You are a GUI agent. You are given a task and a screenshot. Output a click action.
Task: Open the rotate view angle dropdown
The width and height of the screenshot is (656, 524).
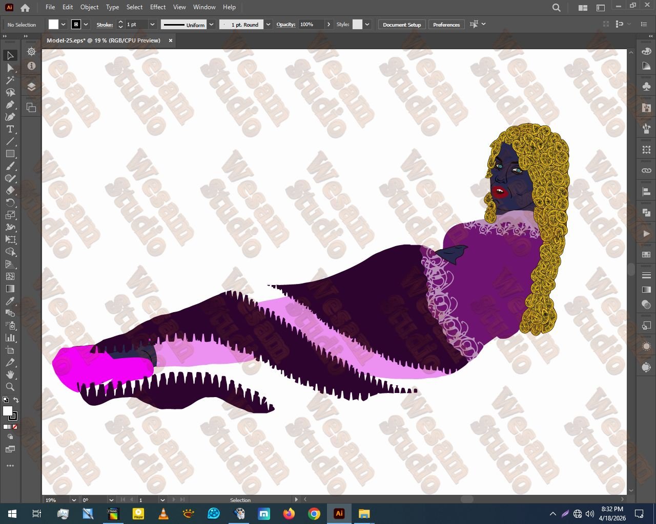coord(111,500)
